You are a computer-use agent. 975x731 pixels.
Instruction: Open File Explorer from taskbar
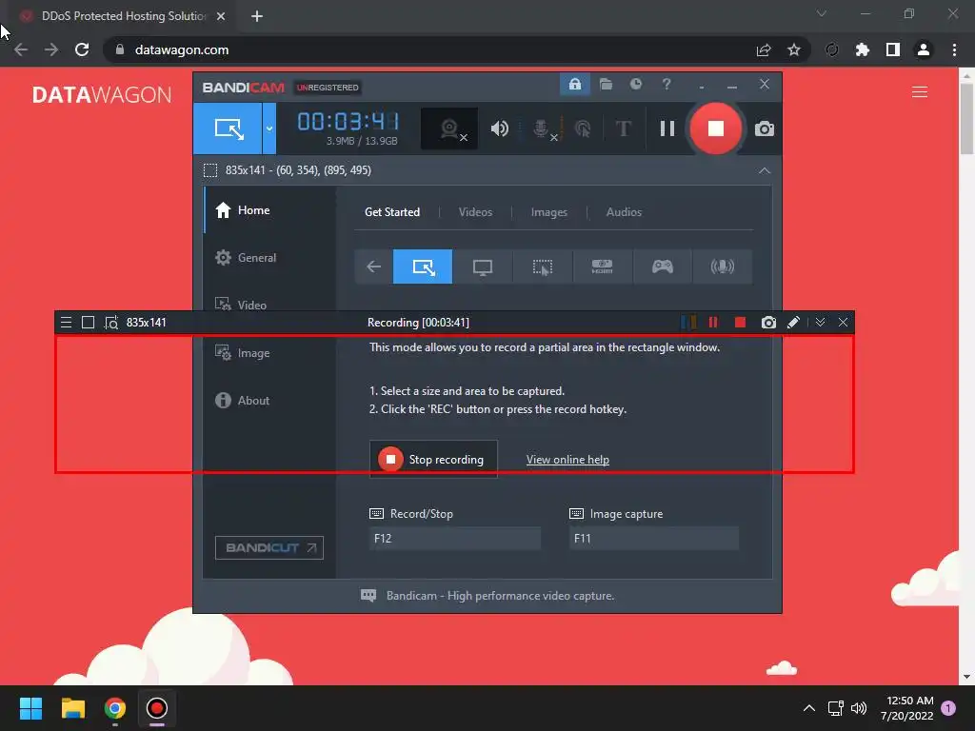click(x=72, y=708)
